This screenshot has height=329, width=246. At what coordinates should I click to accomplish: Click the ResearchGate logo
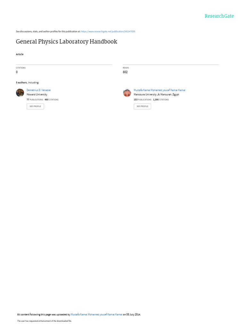click(219, 16)
